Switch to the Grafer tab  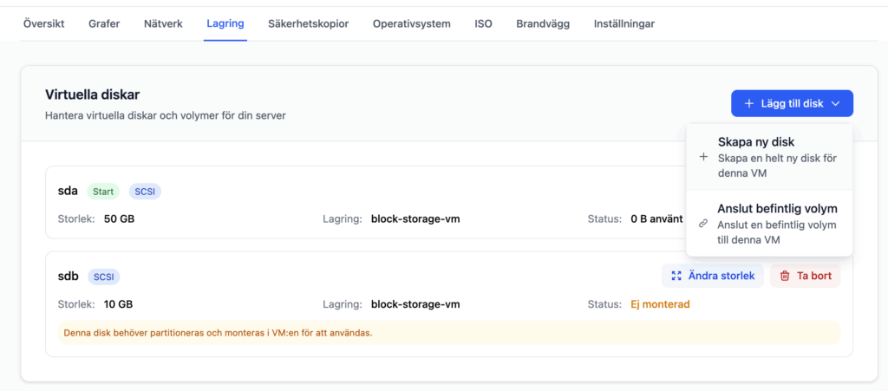pyautogui.click(x=104, y=23)
